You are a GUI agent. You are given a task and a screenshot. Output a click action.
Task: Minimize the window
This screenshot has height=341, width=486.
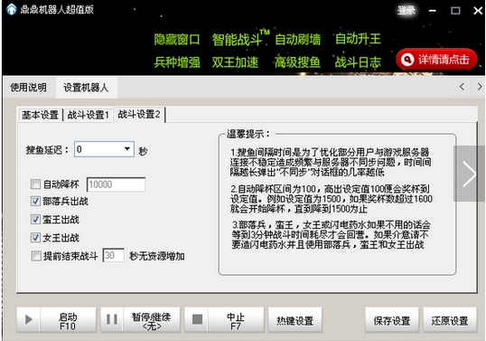point(433,11)
